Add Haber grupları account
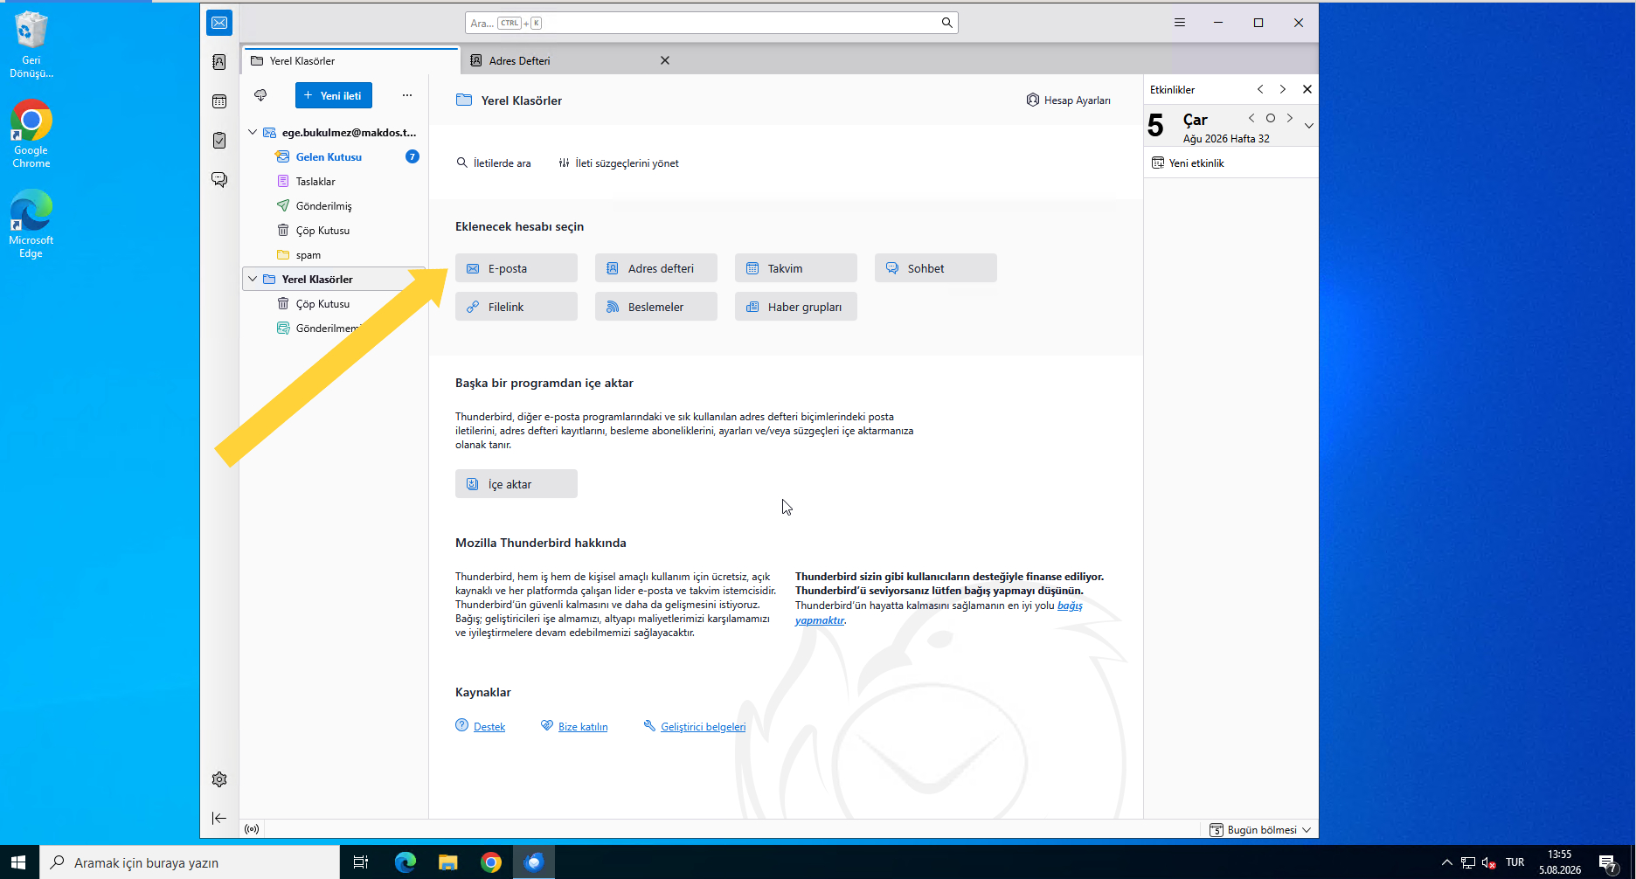This screenshot has height=879, width=1636. [796, 307]
